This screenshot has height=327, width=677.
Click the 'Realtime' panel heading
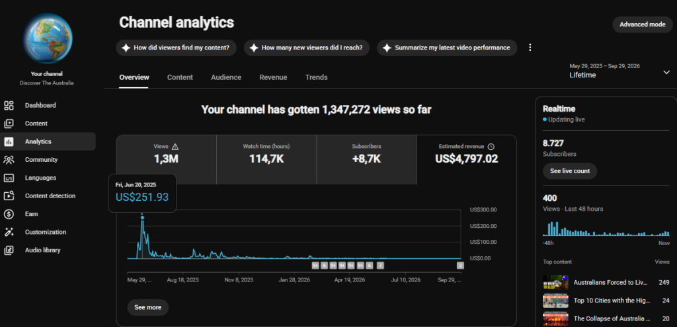click(559, 109)
